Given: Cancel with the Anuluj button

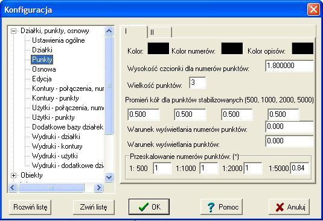Looking at the screenshot, I should (289, 207).
